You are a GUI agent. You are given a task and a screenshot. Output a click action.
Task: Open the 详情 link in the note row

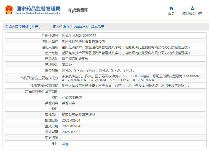(x=65, y=144)
